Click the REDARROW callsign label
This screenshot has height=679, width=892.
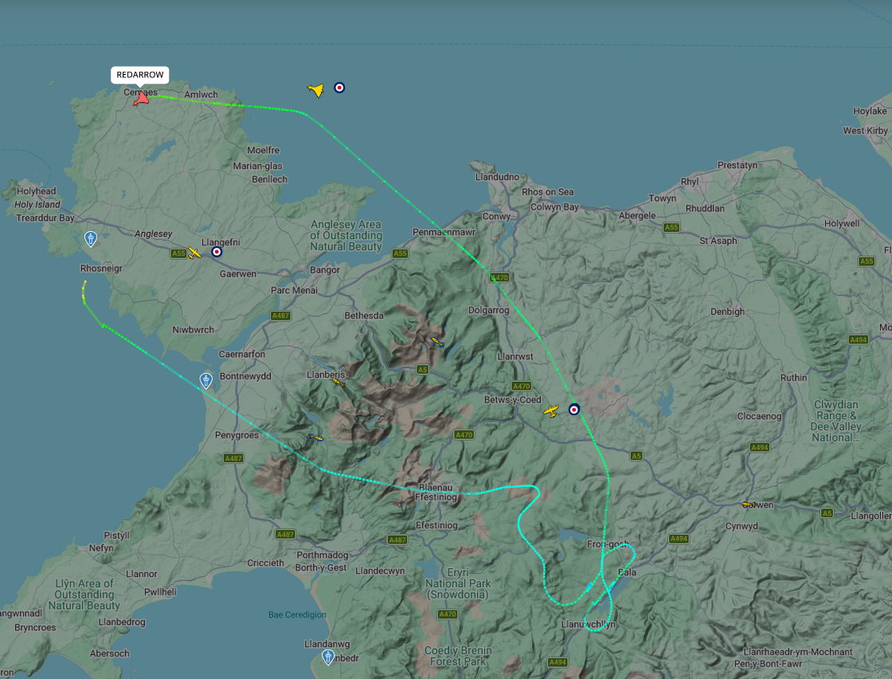coord(140,75)
